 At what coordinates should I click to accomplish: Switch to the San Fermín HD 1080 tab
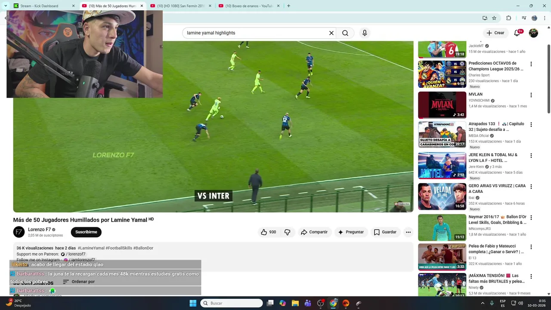[x=181, y=6]
